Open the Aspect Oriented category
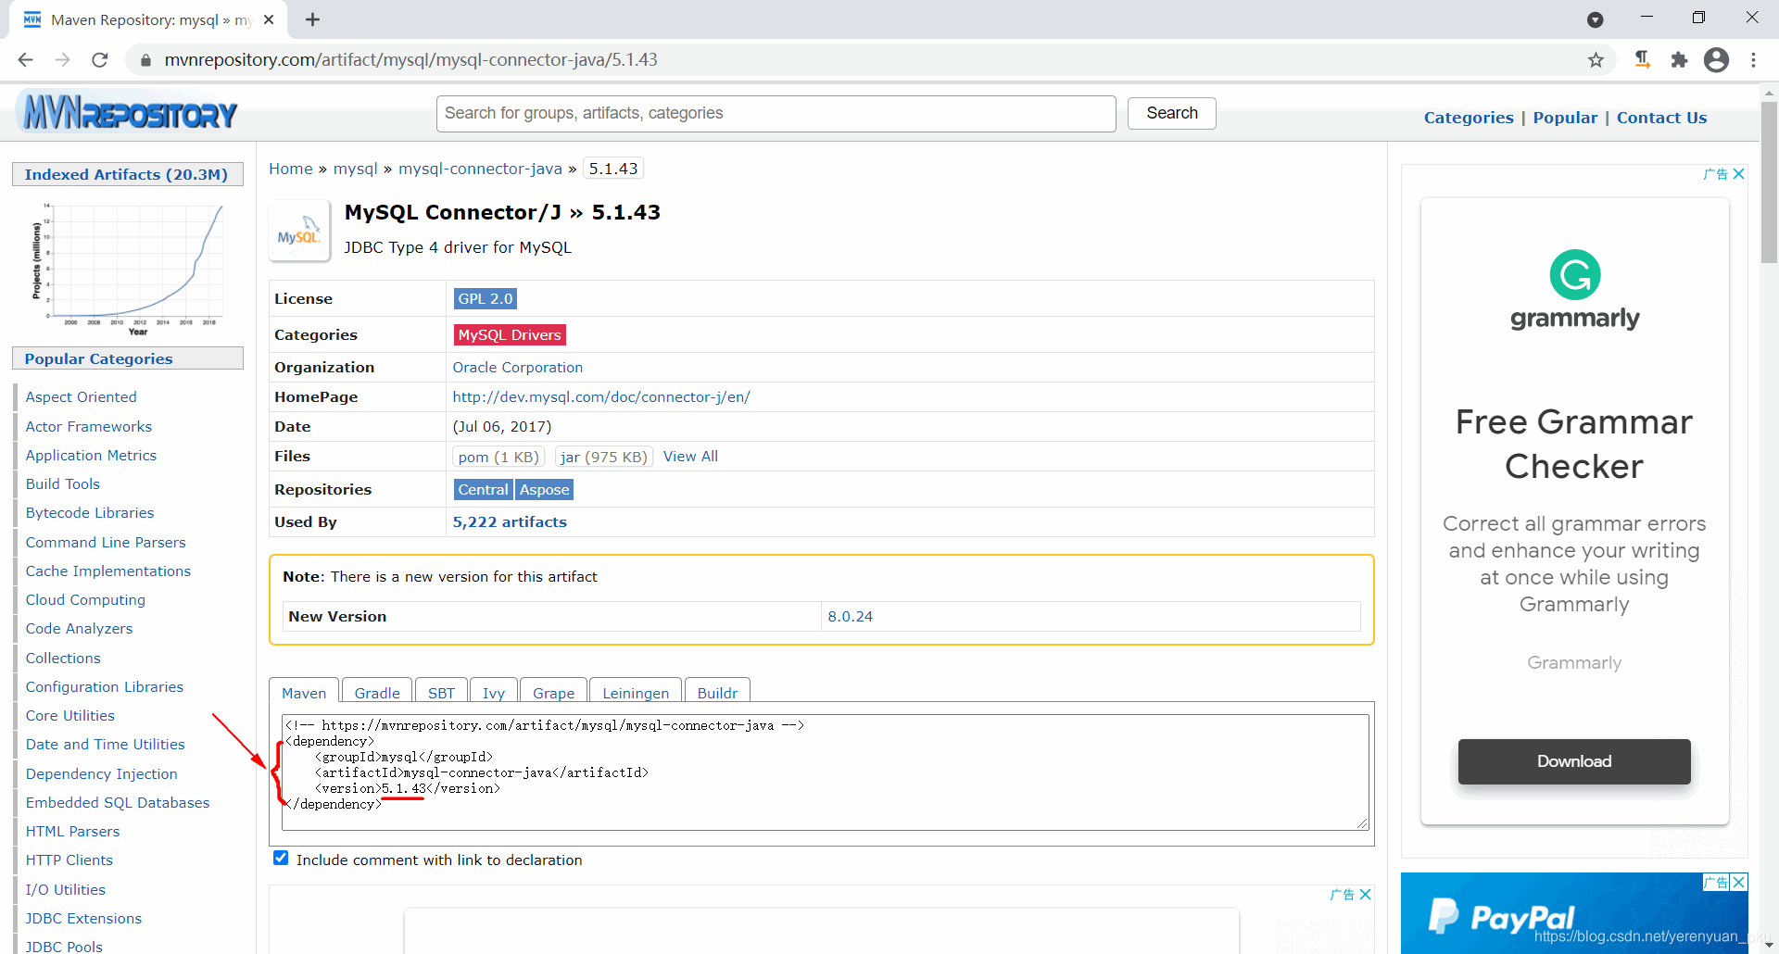This screenshot has width=1779, height=954. coord(81,396)
